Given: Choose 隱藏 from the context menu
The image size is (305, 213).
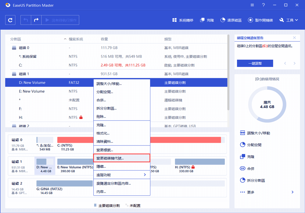Looking at the screenshot, I should (122, 166).
